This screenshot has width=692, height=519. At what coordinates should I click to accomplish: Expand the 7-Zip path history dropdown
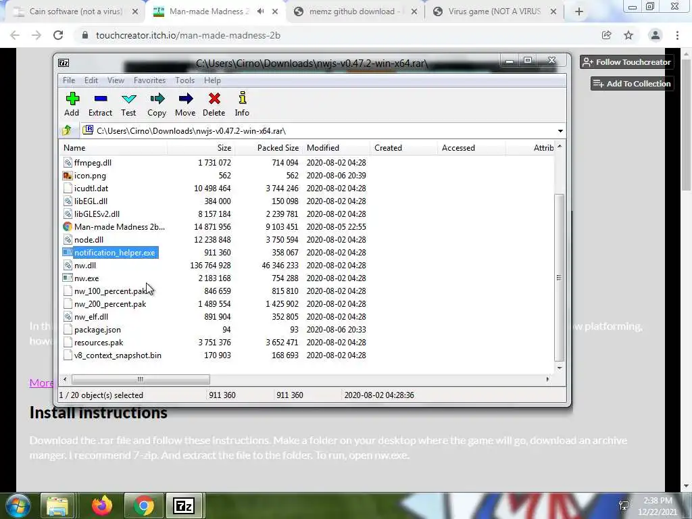(560, 130)
